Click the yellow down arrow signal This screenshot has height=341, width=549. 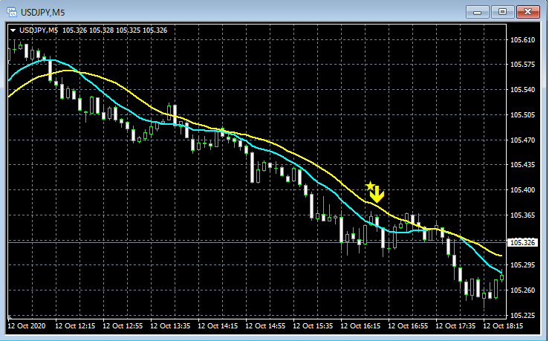(377, 195)
